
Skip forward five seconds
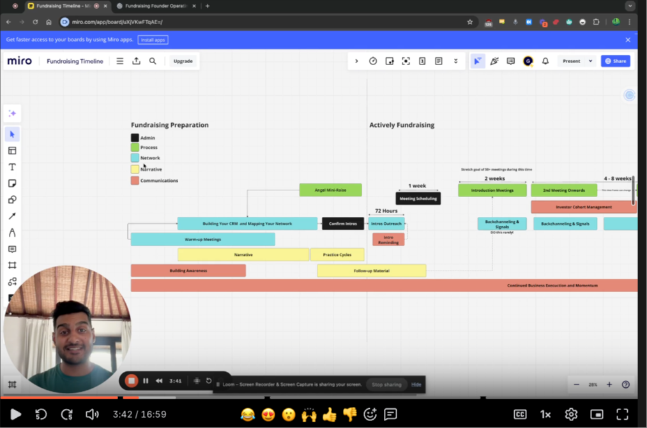66,414
